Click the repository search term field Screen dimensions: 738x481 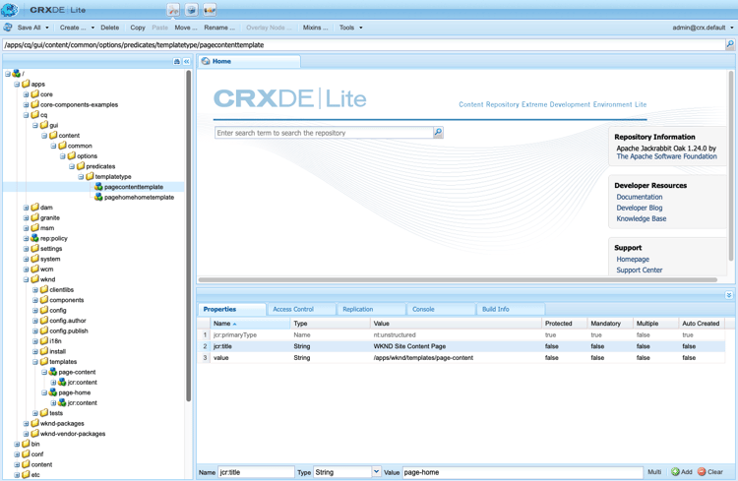324,133
